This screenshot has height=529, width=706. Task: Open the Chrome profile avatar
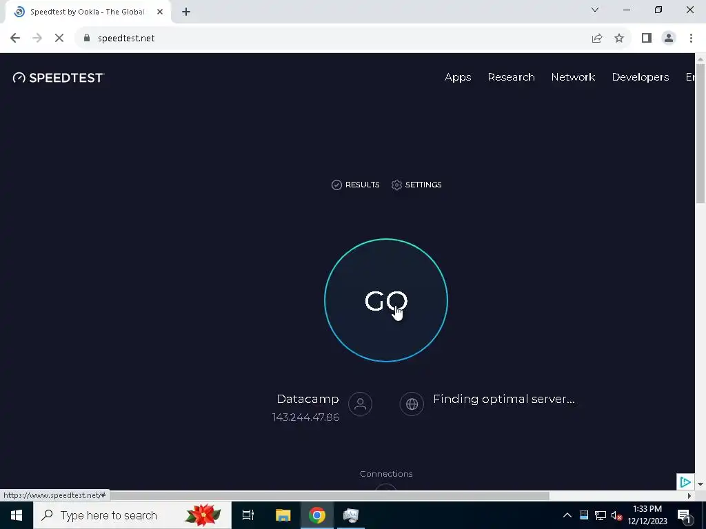click(669, 39)
